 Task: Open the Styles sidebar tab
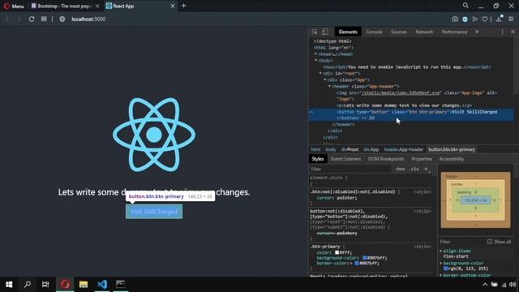[x=317, y=159]
